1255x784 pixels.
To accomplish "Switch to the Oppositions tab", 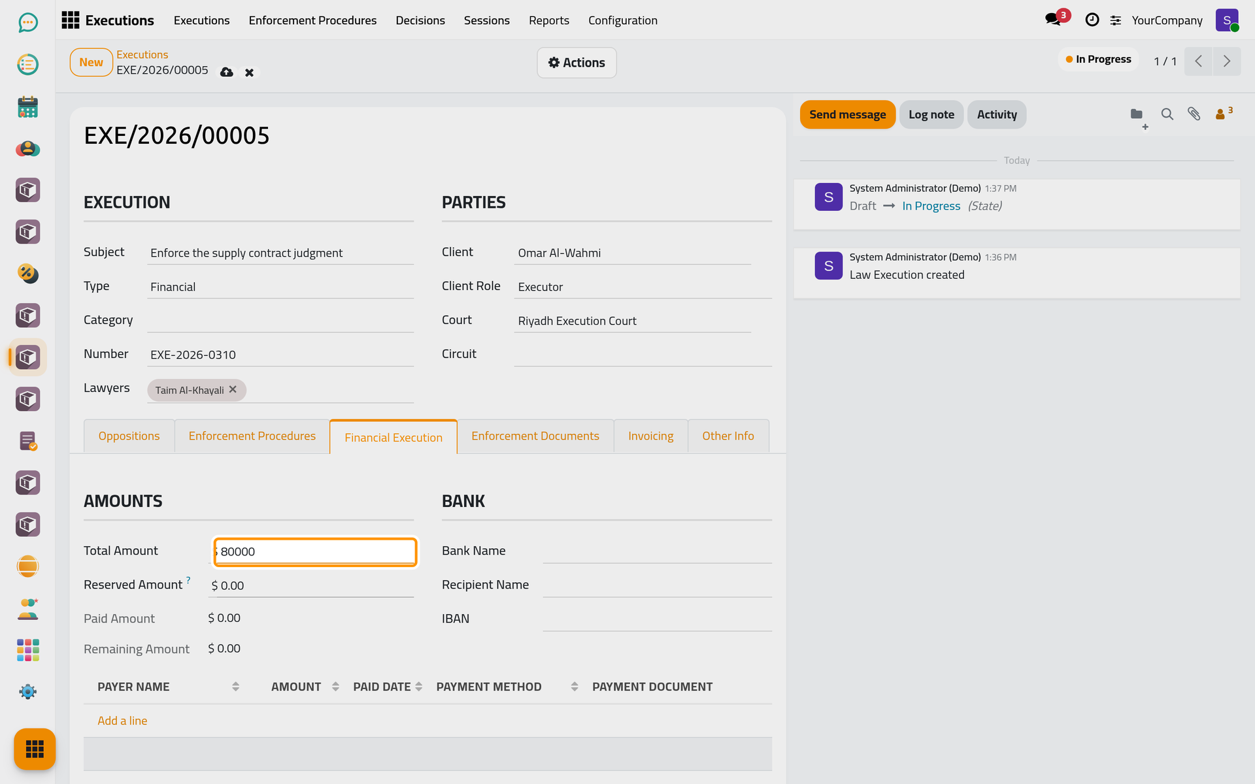I will tap(129, 436).
